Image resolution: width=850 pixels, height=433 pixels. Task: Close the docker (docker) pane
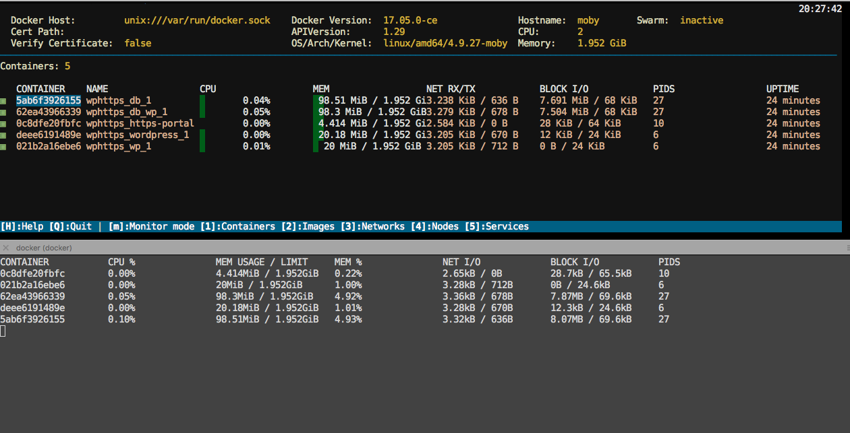6,248
